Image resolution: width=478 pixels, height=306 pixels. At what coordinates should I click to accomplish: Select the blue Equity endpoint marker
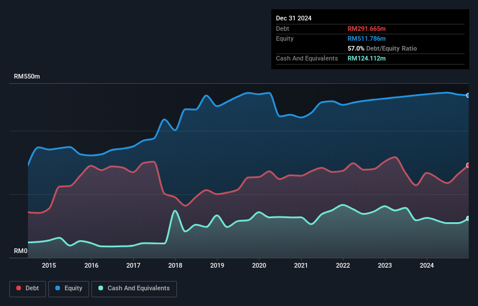coord(468,95)
